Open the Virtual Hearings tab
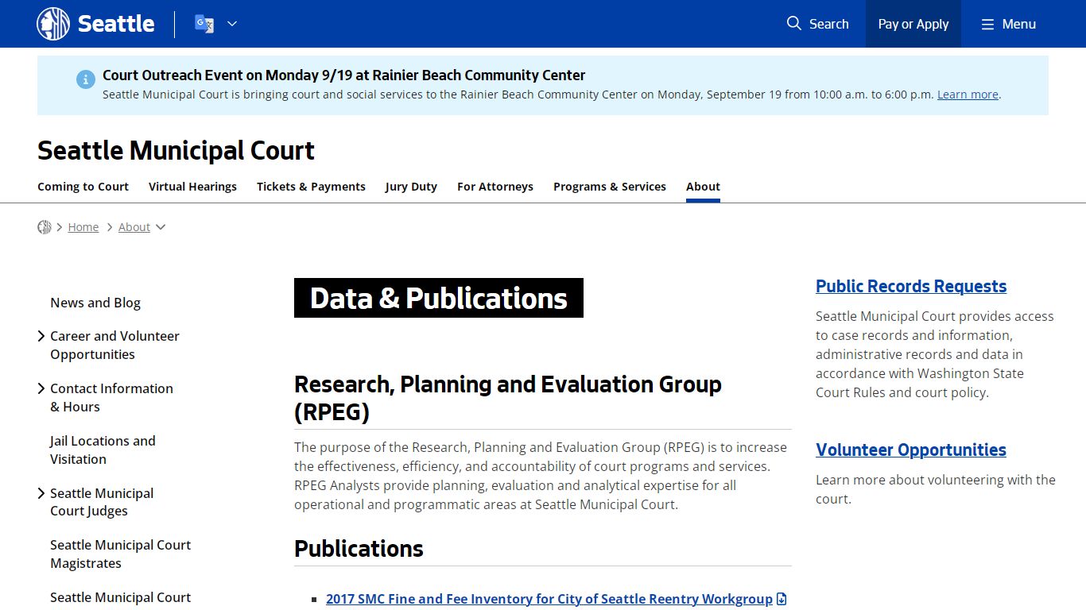The height and width of the screenshot is (610, 1086). [x=192, y=187]
